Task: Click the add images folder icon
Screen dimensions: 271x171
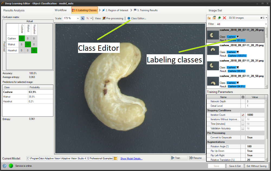Action: pyautogui.click(x=209, y=18)
